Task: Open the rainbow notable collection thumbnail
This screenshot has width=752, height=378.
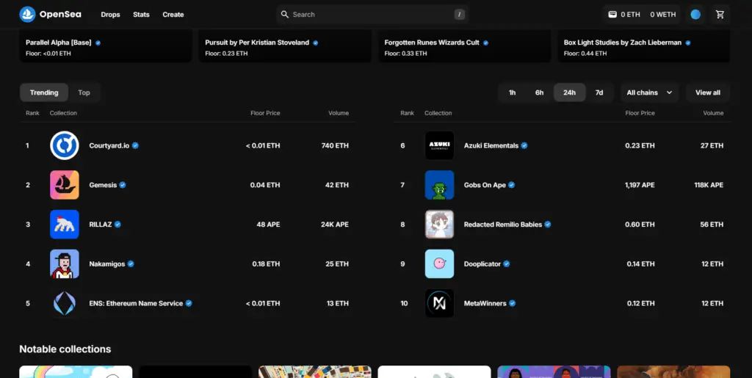Action: point(76,372)
